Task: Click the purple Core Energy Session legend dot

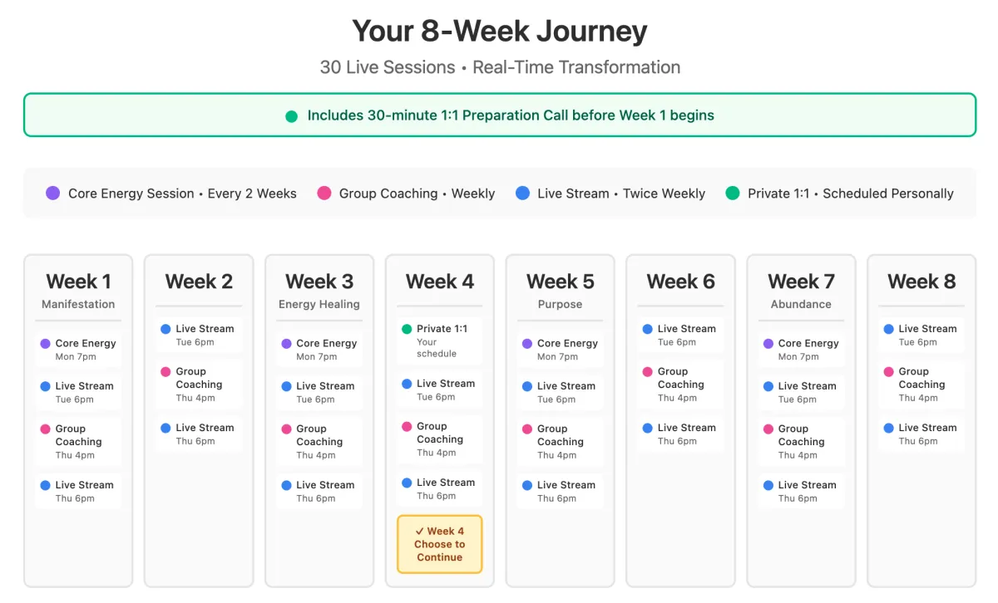Action: (x=53, y=194)
